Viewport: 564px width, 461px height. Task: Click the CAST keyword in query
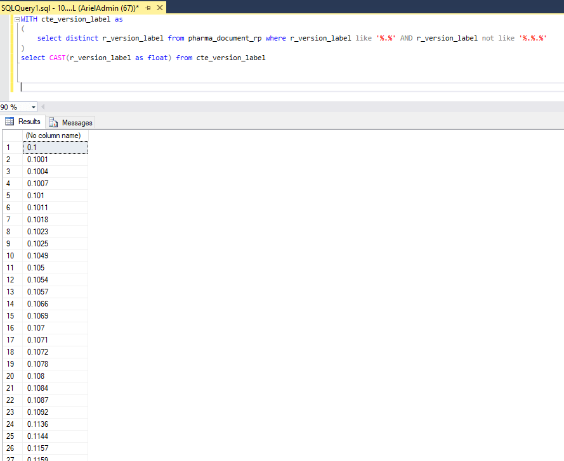[x=57, y=58]
